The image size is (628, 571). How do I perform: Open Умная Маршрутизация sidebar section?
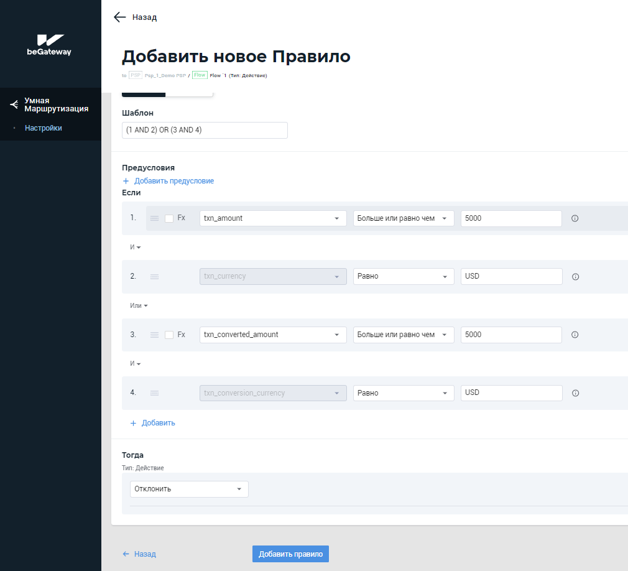(x=55, y=104)
